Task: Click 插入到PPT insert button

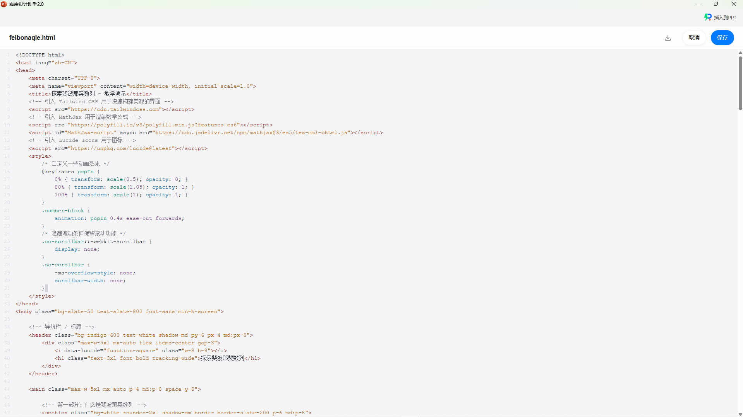Action: 720,17
